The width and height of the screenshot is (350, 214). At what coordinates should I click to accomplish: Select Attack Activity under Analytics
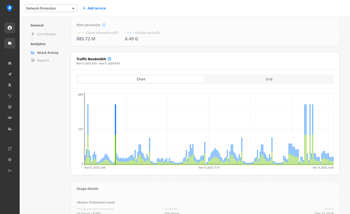(x=47, y=52)
